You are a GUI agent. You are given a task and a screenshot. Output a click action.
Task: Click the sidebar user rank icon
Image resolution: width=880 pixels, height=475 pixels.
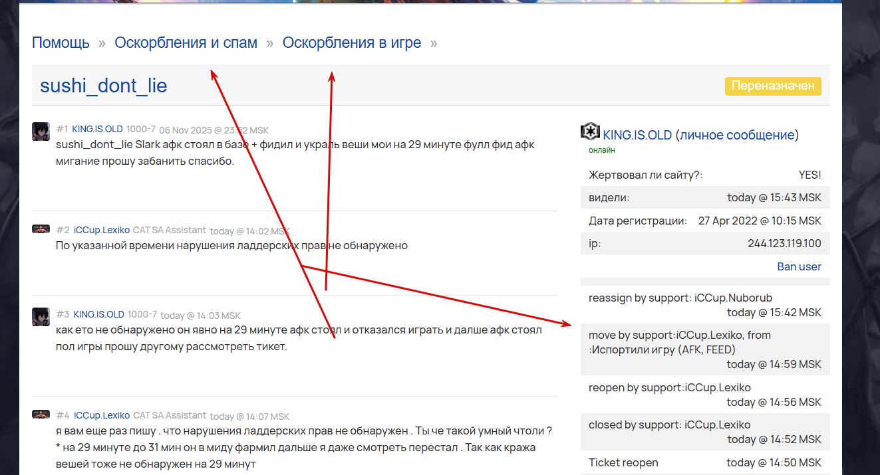591,132
